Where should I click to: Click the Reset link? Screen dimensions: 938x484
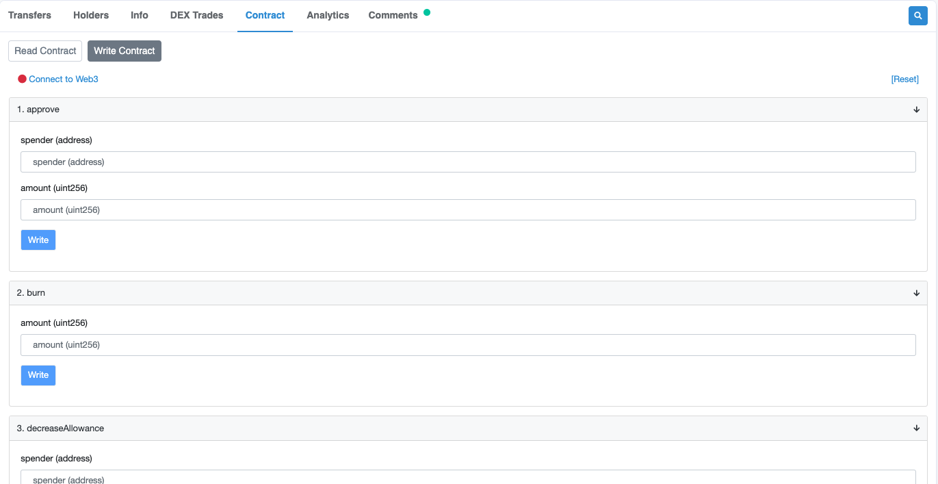coord(904,79)
